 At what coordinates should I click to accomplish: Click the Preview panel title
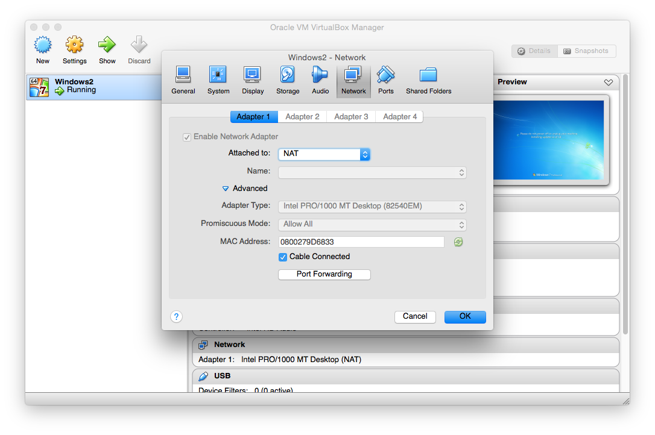coord(512,83)
